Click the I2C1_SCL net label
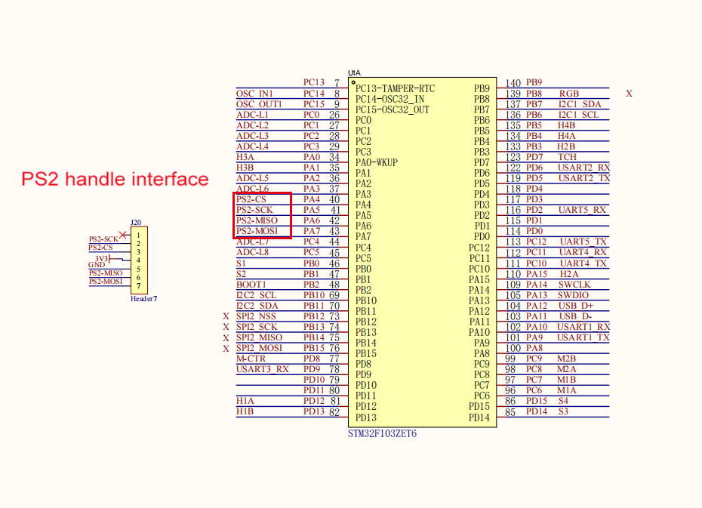 click(578, 115)
